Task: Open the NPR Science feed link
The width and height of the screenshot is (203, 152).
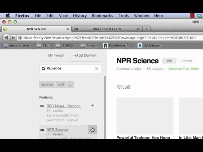Action: pos(57,130)
